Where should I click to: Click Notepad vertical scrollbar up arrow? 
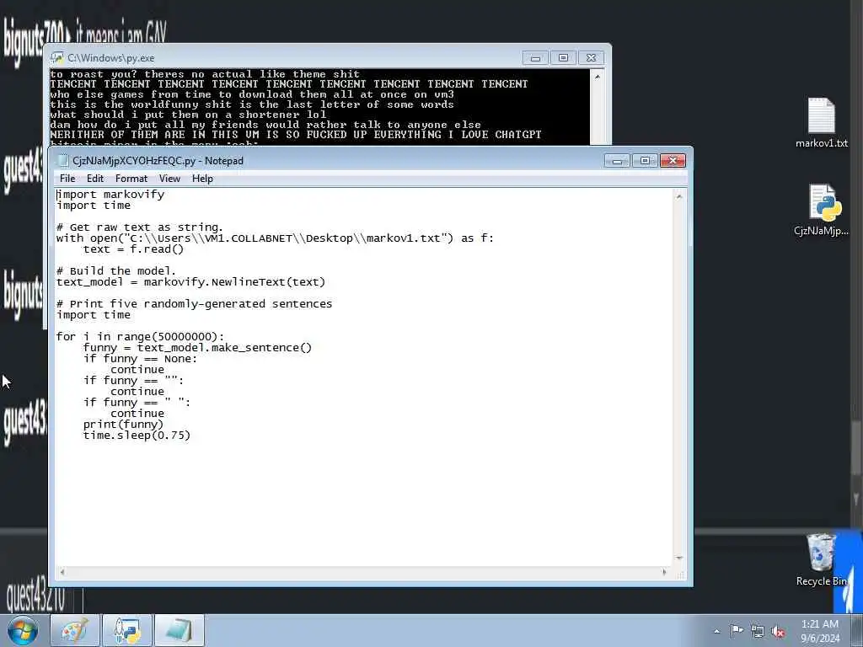pyautogui.click(x=679, y=196)
